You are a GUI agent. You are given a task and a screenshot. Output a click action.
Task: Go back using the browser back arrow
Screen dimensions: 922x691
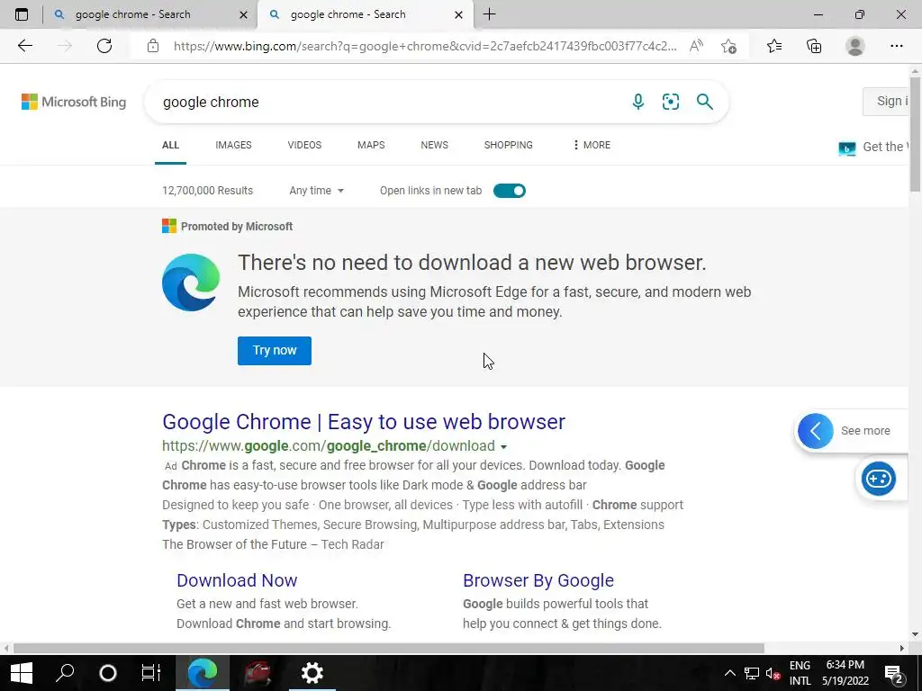click(24, 46)
